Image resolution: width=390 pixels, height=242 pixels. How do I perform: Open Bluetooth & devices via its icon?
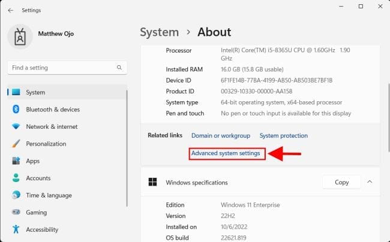click(16, 110)
